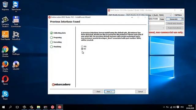Click Generate in the keygen window
This screenshot has width=196, height=110.
pyautogui.click(x=174, y=19)
